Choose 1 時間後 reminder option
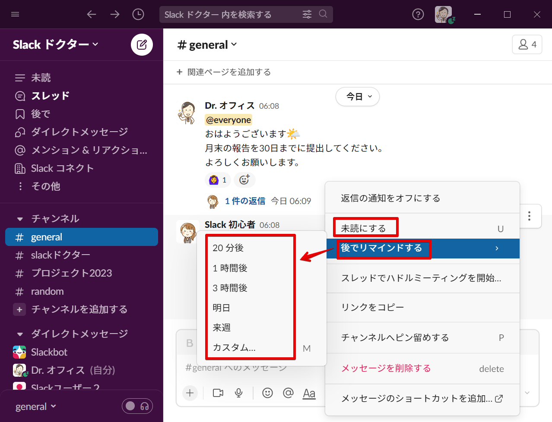Screen dimensions: 552x422 (x=230, y=268)
